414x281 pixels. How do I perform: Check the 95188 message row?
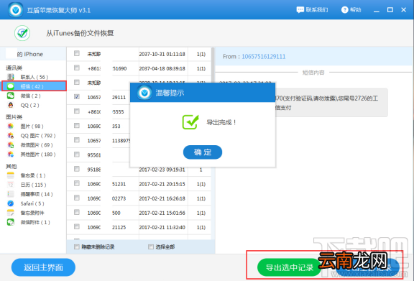77,169
